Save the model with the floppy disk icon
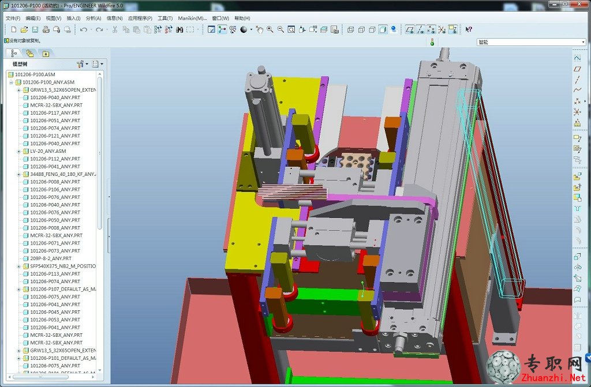This screenshot has height=387, width=591. (35, 29)
